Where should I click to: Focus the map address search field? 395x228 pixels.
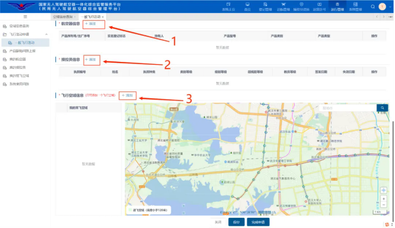(348, 108)
